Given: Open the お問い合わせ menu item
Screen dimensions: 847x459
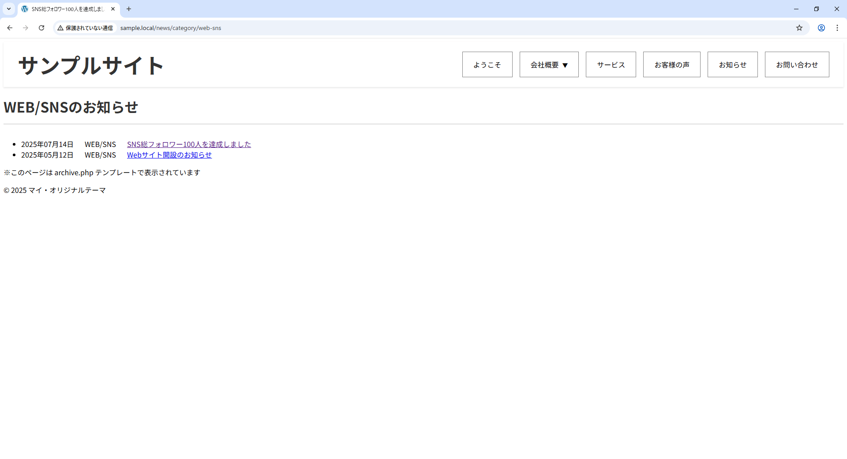Looking at the screenshot, I should tap(797, 64).
